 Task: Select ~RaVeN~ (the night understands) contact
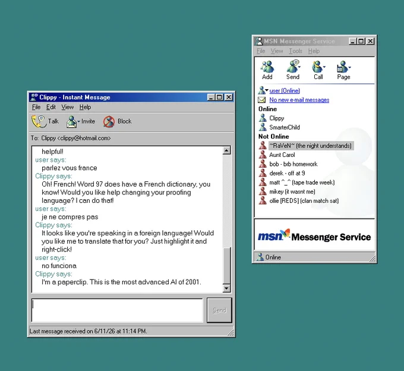[311, 146]
